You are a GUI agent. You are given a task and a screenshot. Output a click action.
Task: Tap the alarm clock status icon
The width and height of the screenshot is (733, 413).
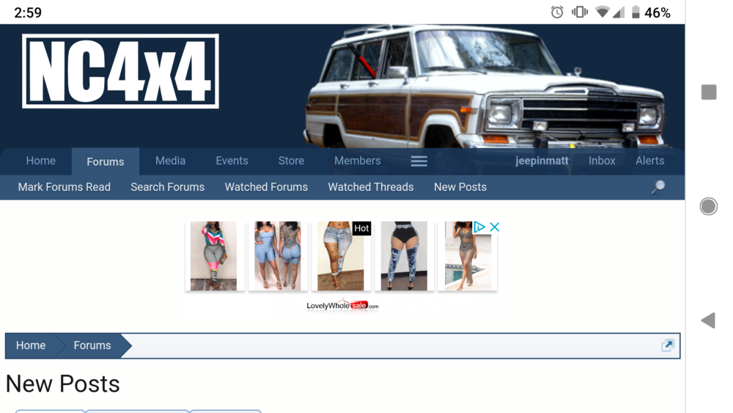557,12
